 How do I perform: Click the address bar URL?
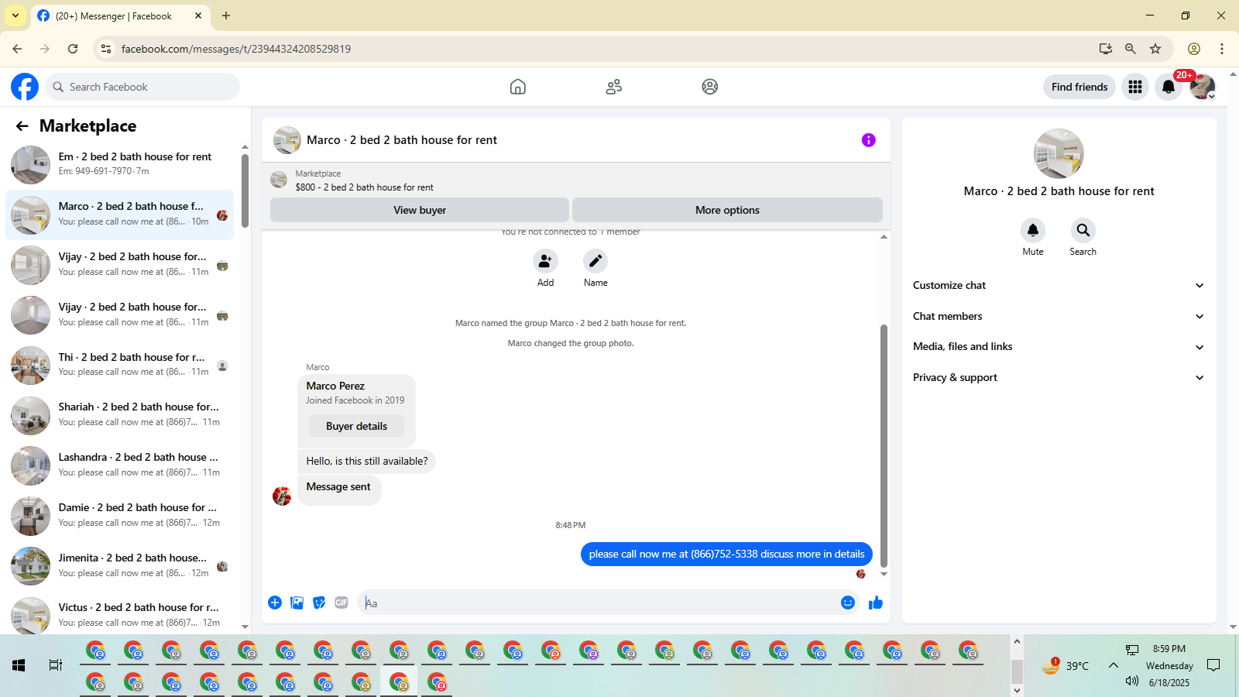pos(236,49)
